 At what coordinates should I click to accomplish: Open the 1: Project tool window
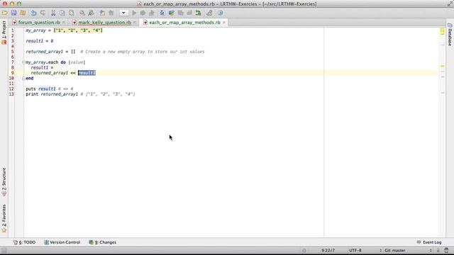(x=4, y=33)
